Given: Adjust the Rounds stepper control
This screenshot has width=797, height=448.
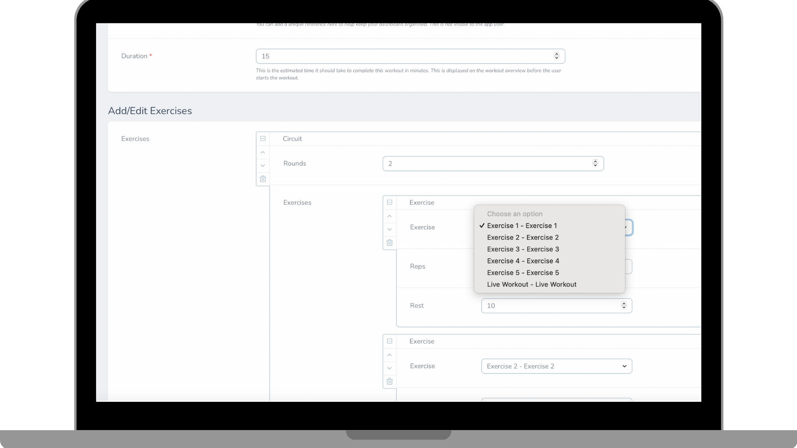Looking at the screenshot, I should [595, 164].
